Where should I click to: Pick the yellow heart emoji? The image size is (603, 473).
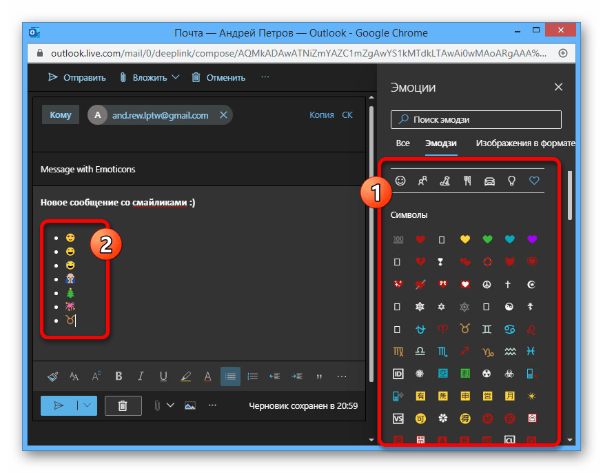pyautogui.click(x=465, y=239)
